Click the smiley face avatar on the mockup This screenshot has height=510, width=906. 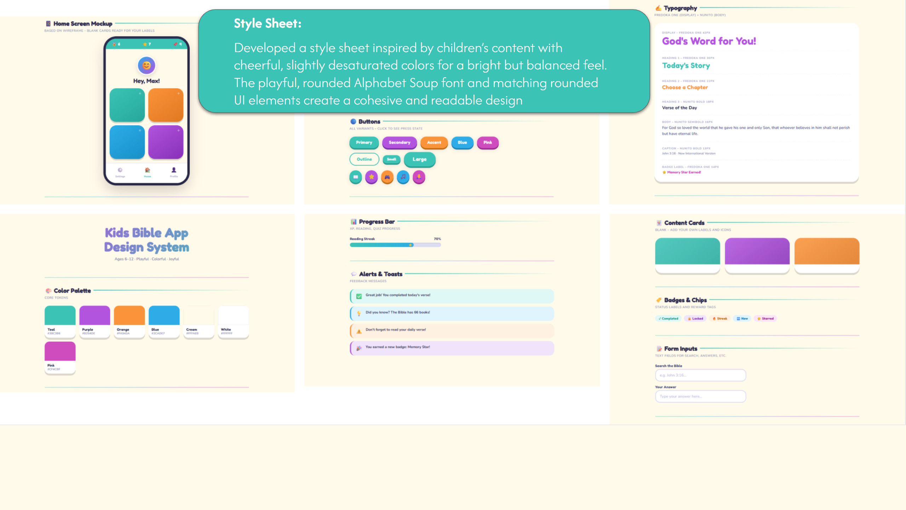[x=147, y=66]
